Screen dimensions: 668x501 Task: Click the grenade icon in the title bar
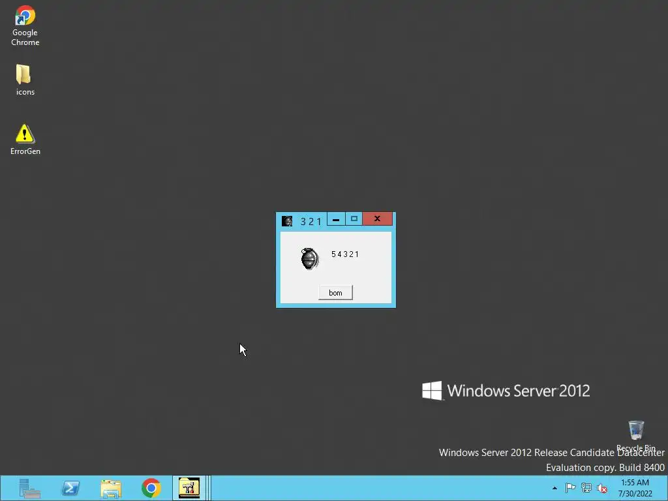pyautogui.click(x=287, y=220)
